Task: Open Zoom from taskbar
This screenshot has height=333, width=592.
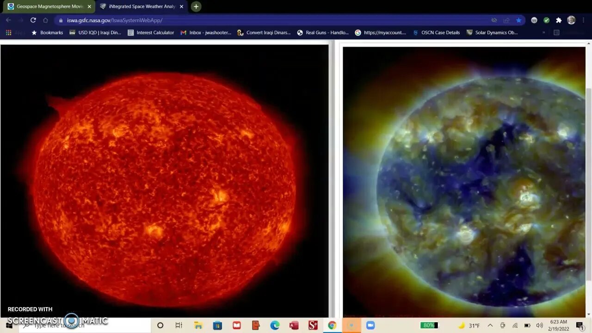Action: 370,326
